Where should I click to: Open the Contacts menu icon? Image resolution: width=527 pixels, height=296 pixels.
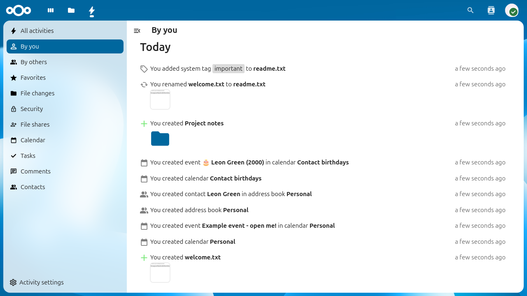(491, 10)
